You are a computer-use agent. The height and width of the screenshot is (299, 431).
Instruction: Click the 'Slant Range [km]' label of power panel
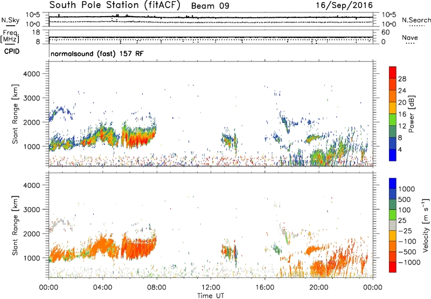[15, 114]
